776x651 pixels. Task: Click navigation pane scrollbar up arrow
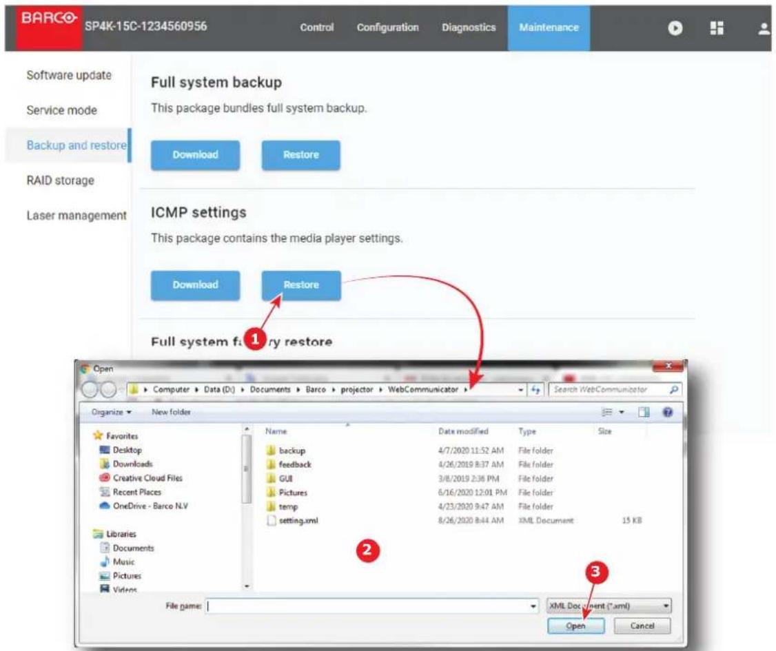point(247,429)
